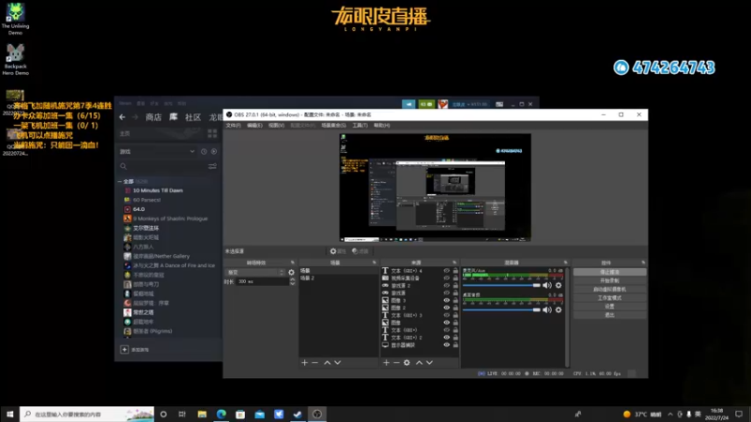Hide the 文本 (GDI+) 2 source
Image resolution: width=751 pixels, height=422 pixels.
click(447, 338)
